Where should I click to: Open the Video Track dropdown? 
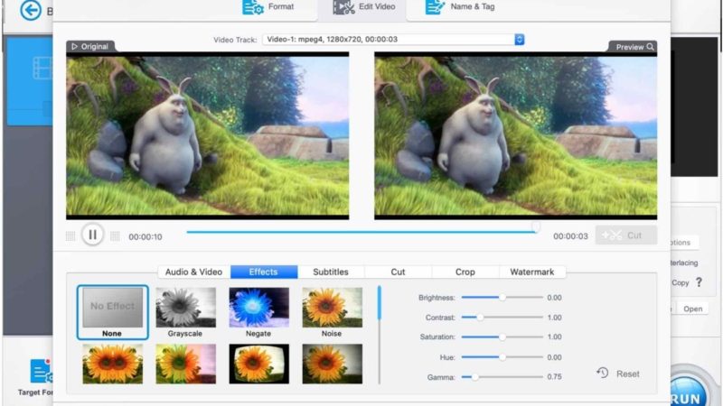tap(393, 40)
